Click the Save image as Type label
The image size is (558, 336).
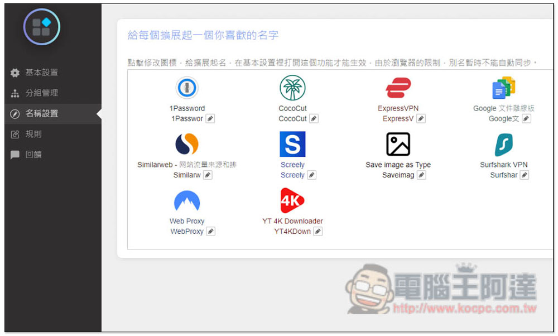tap(398, 165)
